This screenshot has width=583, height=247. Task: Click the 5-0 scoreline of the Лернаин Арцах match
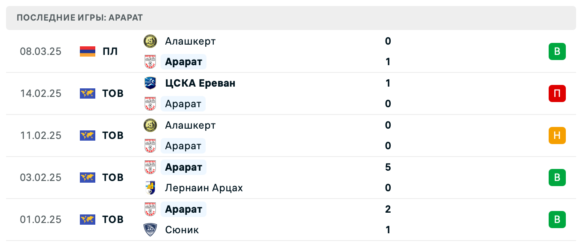click(388, 177)
